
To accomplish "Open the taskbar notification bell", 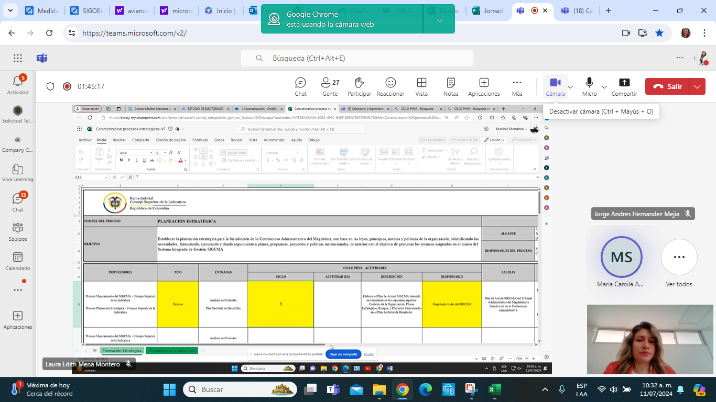I will point(680,389).
